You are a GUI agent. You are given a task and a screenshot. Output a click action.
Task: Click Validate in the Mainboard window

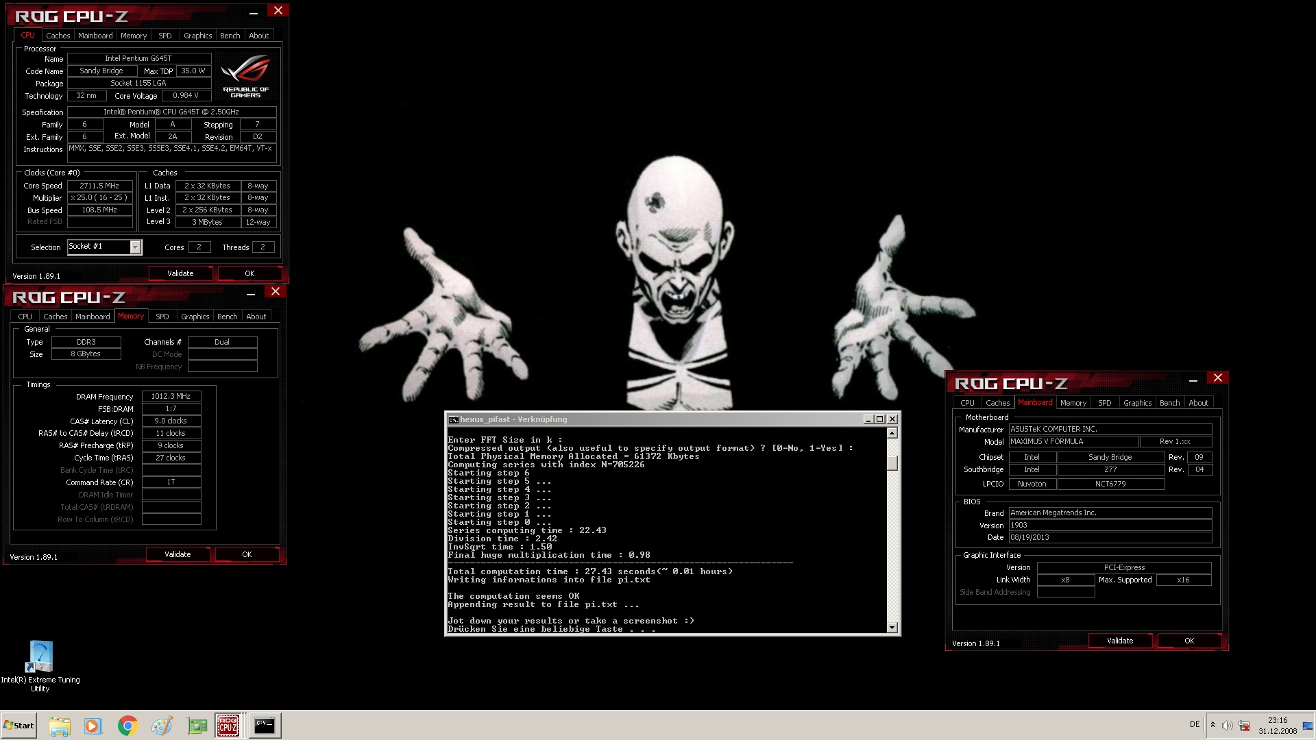tap(1121, 641)
